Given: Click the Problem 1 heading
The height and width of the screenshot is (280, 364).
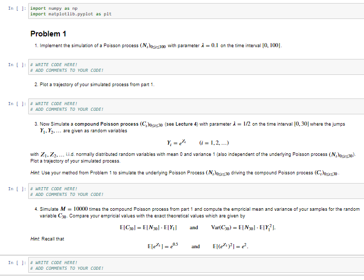Looking at the screenshot, I should tap(48, 34).
